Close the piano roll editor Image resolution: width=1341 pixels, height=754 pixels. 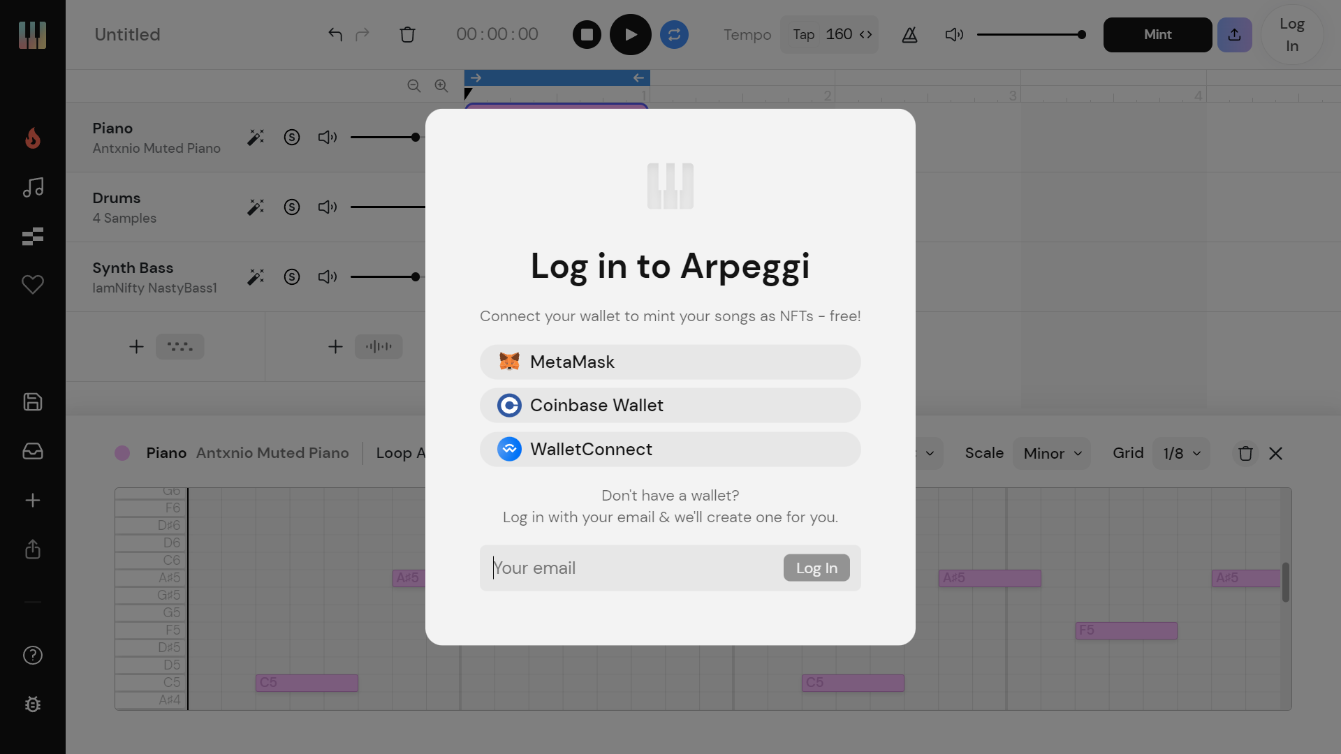1275,453
